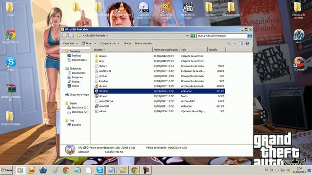This screenshot has height=175, width=312.
Task: Click the Ares desktop shortcut
Action: coord(299,36)
